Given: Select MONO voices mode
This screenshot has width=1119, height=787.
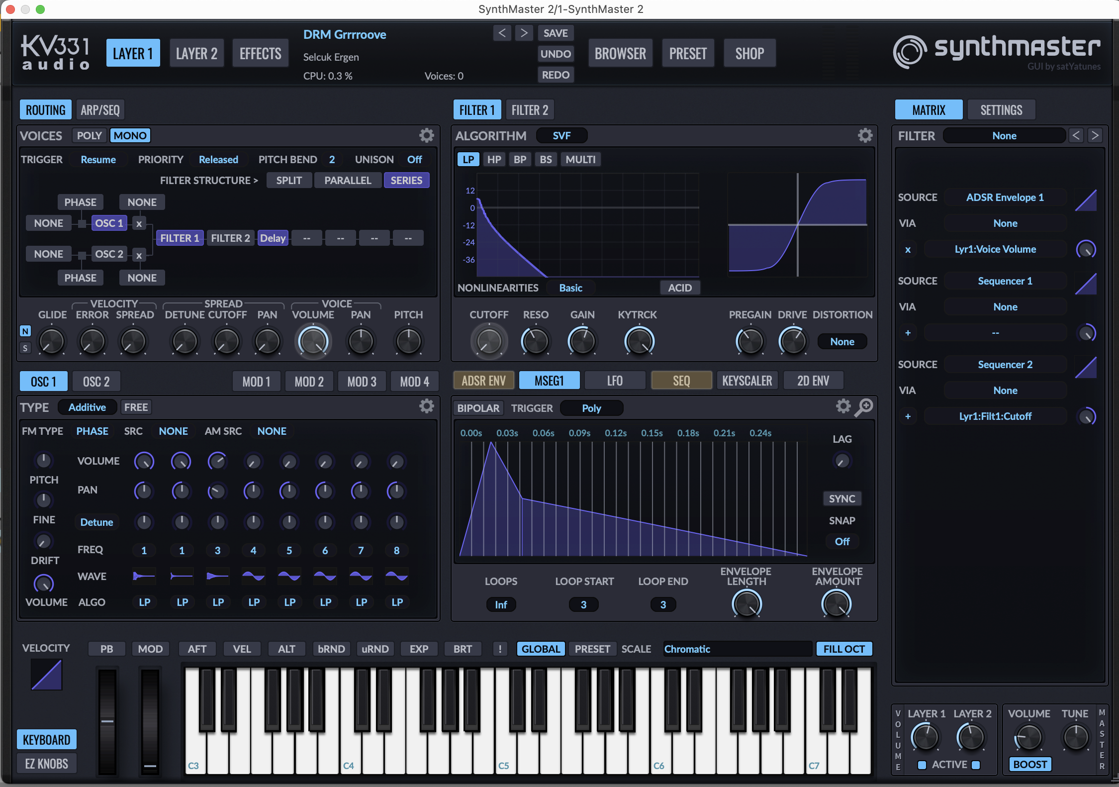Looking at the screenshot, I should point(130,135).
